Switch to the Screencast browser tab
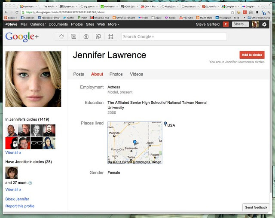Viewport: 275px width, 218px height. pyautogui.click(x=69, y=6)
